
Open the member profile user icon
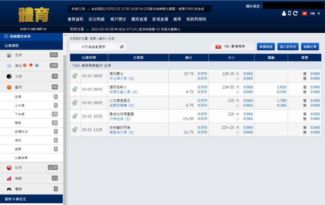point(284,13)
